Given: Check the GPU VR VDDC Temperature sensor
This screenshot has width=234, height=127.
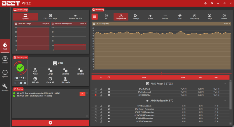Looking at the screenshot, I should pos(96,112).
